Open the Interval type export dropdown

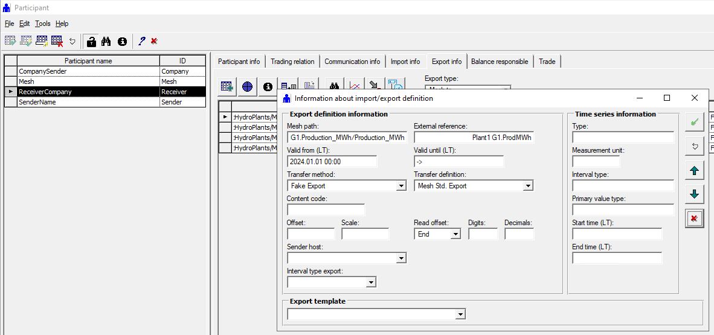click(x=371, y=282)
